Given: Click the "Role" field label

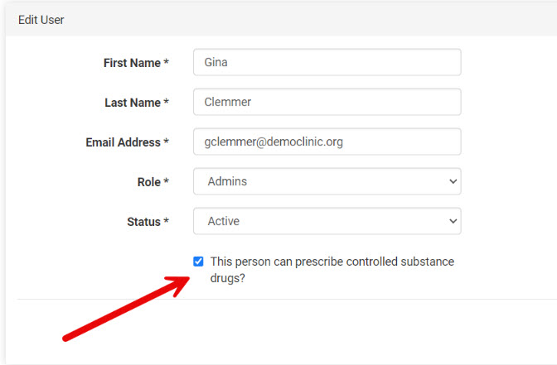Looking at the screenshot, I should click(148, 182).
